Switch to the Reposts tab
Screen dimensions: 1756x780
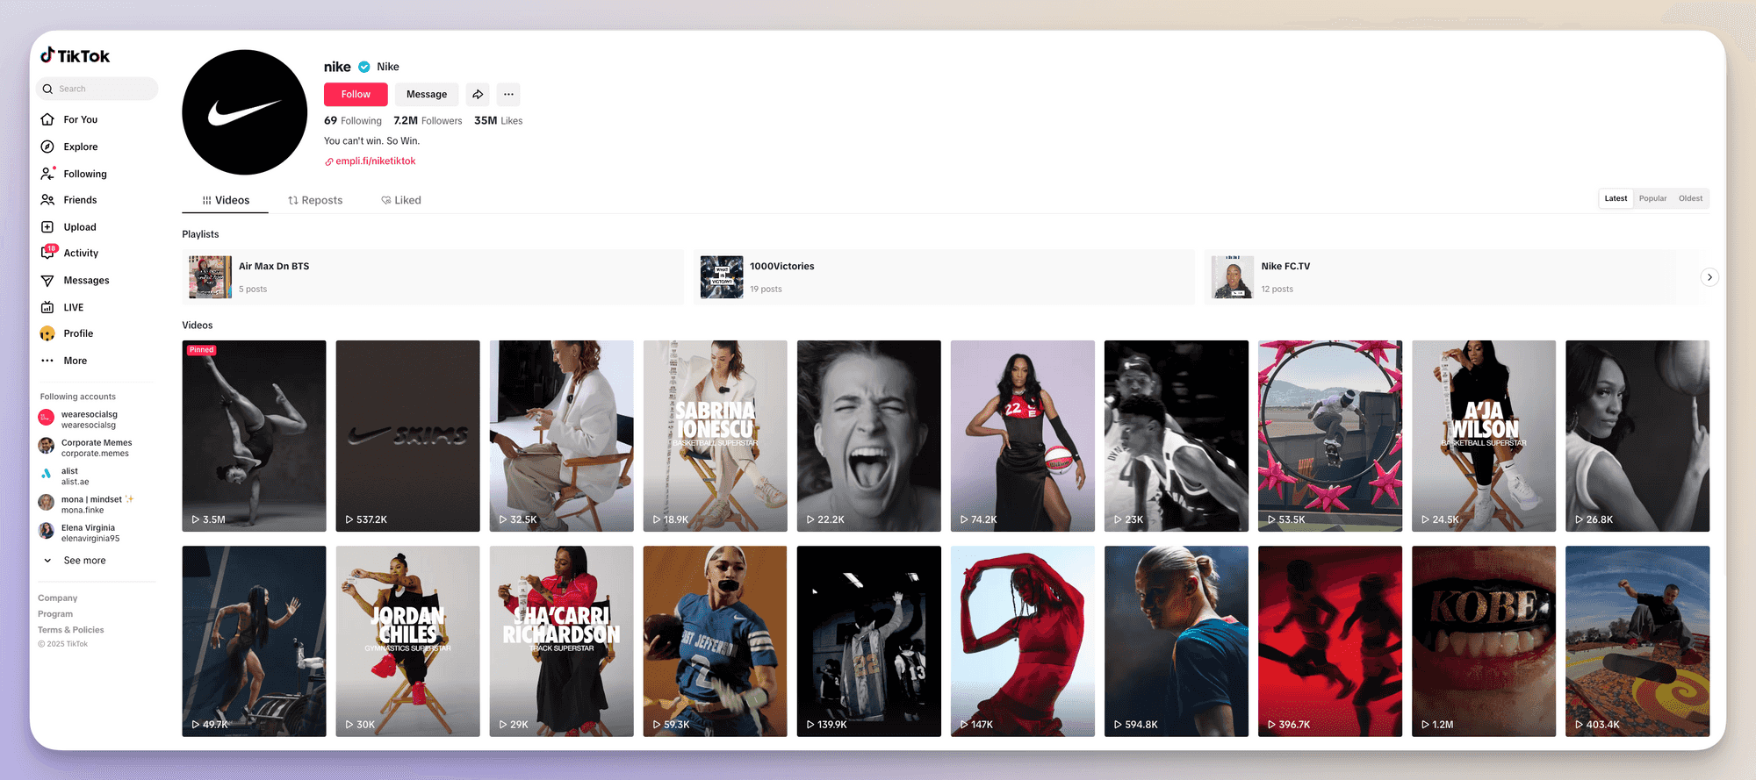pos(315,200)
